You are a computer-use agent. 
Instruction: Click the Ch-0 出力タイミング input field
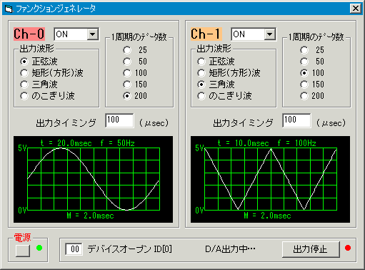coord(119,120)
